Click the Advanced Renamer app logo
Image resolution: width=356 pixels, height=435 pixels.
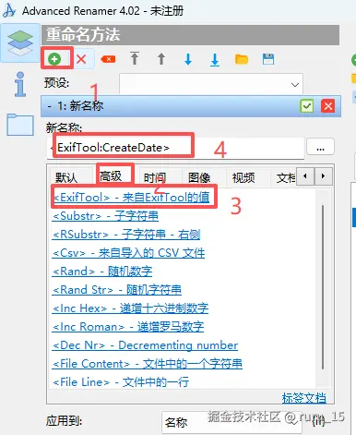pyautogui.click(x=9, y=11)
